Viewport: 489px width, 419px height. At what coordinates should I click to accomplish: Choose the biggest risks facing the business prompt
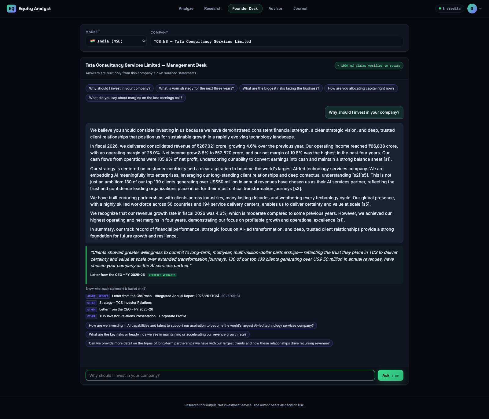[x=281, y=88]
